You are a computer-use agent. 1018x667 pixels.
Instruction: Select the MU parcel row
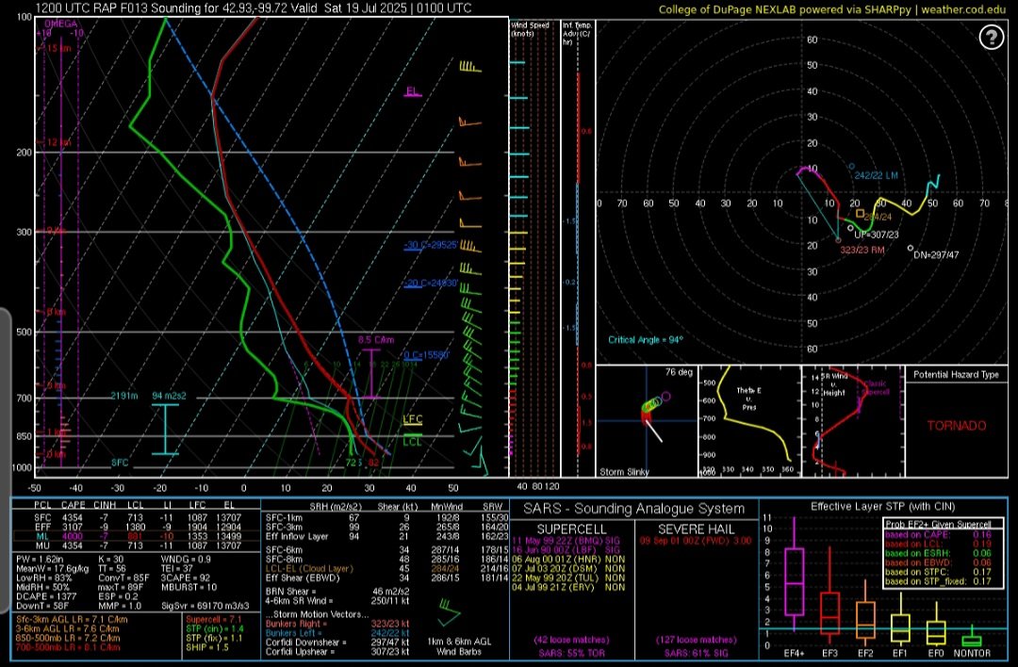click(x=137, y=545)
